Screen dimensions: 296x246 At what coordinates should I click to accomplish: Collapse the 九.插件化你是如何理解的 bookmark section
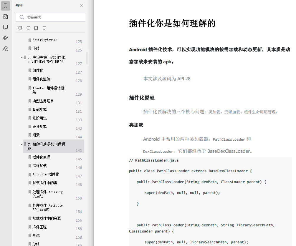click(22, 144)
